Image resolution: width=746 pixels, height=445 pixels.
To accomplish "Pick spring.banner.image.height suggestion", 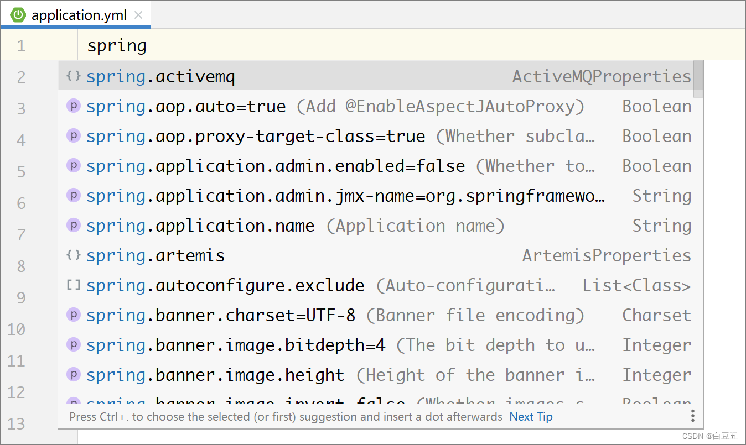I will click(376, 374).
